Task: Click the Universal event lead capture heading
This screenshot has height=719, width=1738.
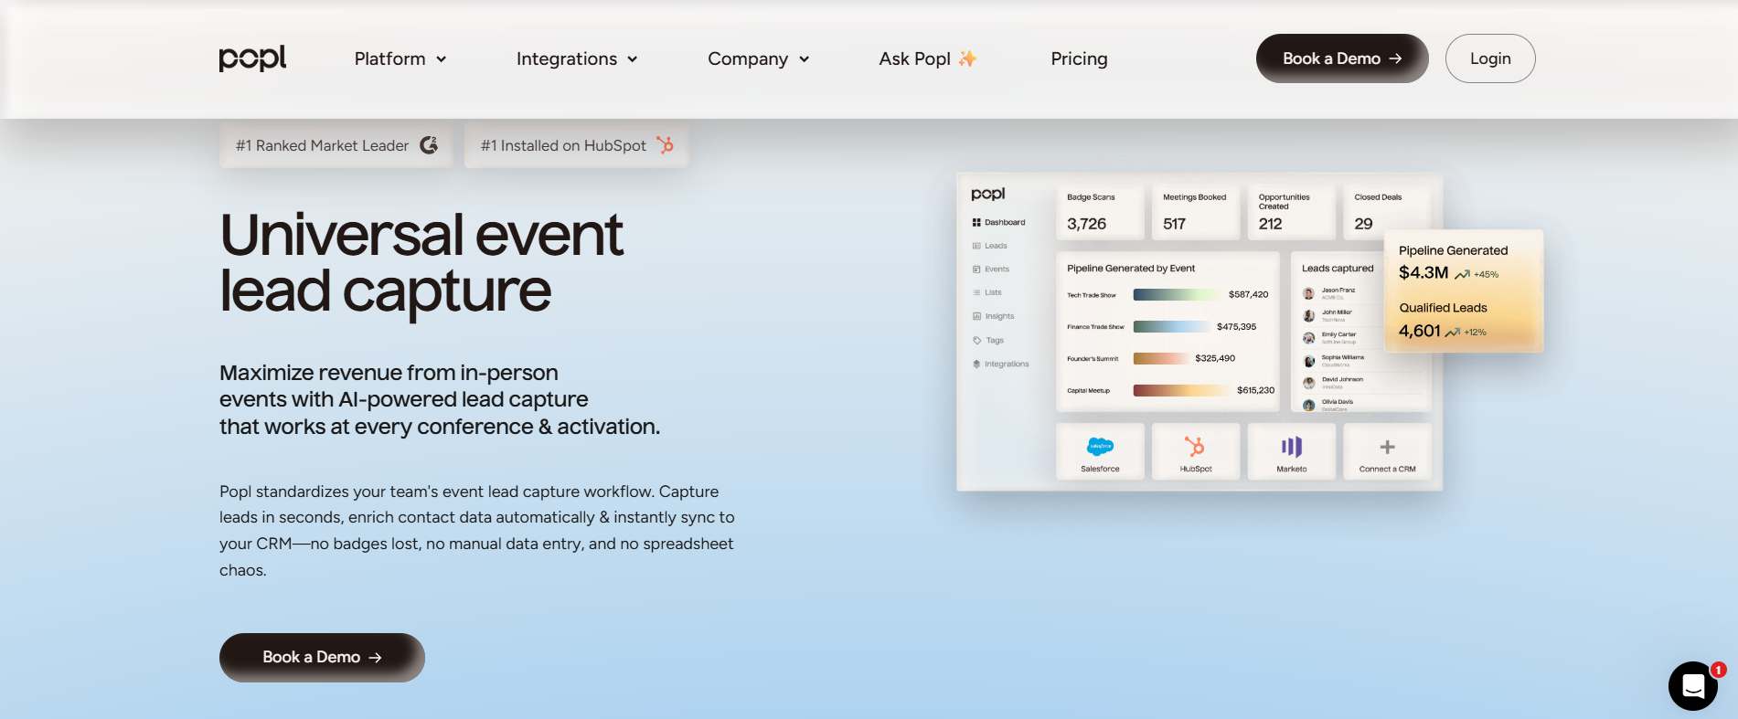Action: (x=421, y=263)
